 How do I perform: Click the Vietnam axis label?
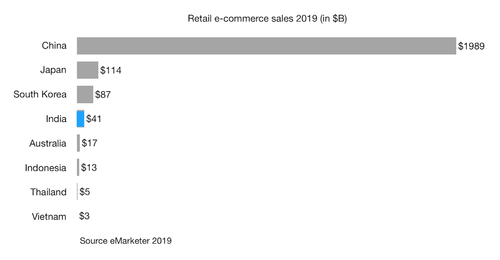[x=49, y=216]
